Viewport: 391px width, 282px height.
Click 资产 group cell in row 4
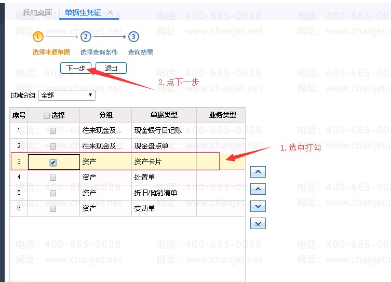(106, 177)
